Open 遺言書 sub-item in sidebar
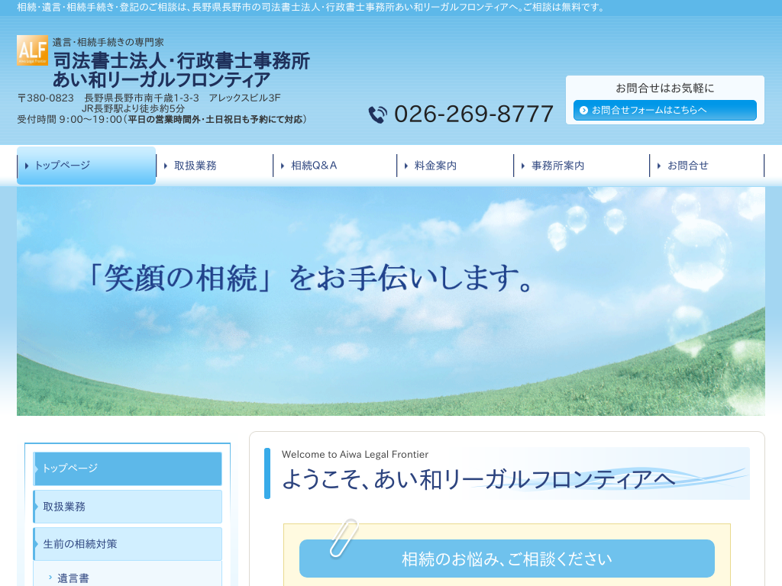This screenshot has height=586, width=782. click(73, 578)
